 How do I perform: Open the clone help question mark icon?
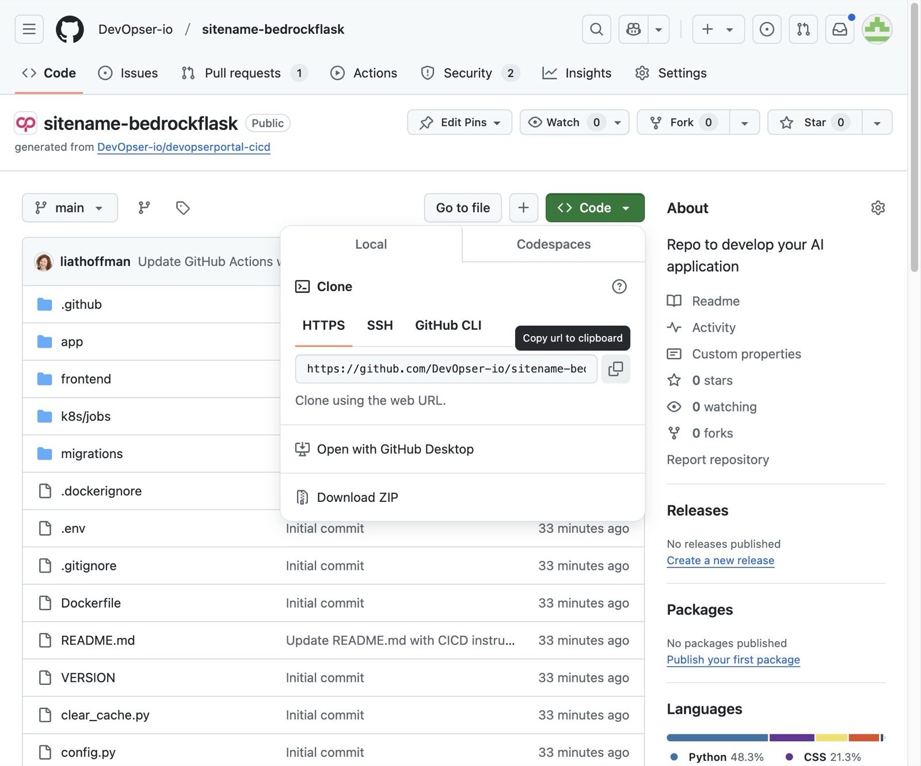pos(619,287)
